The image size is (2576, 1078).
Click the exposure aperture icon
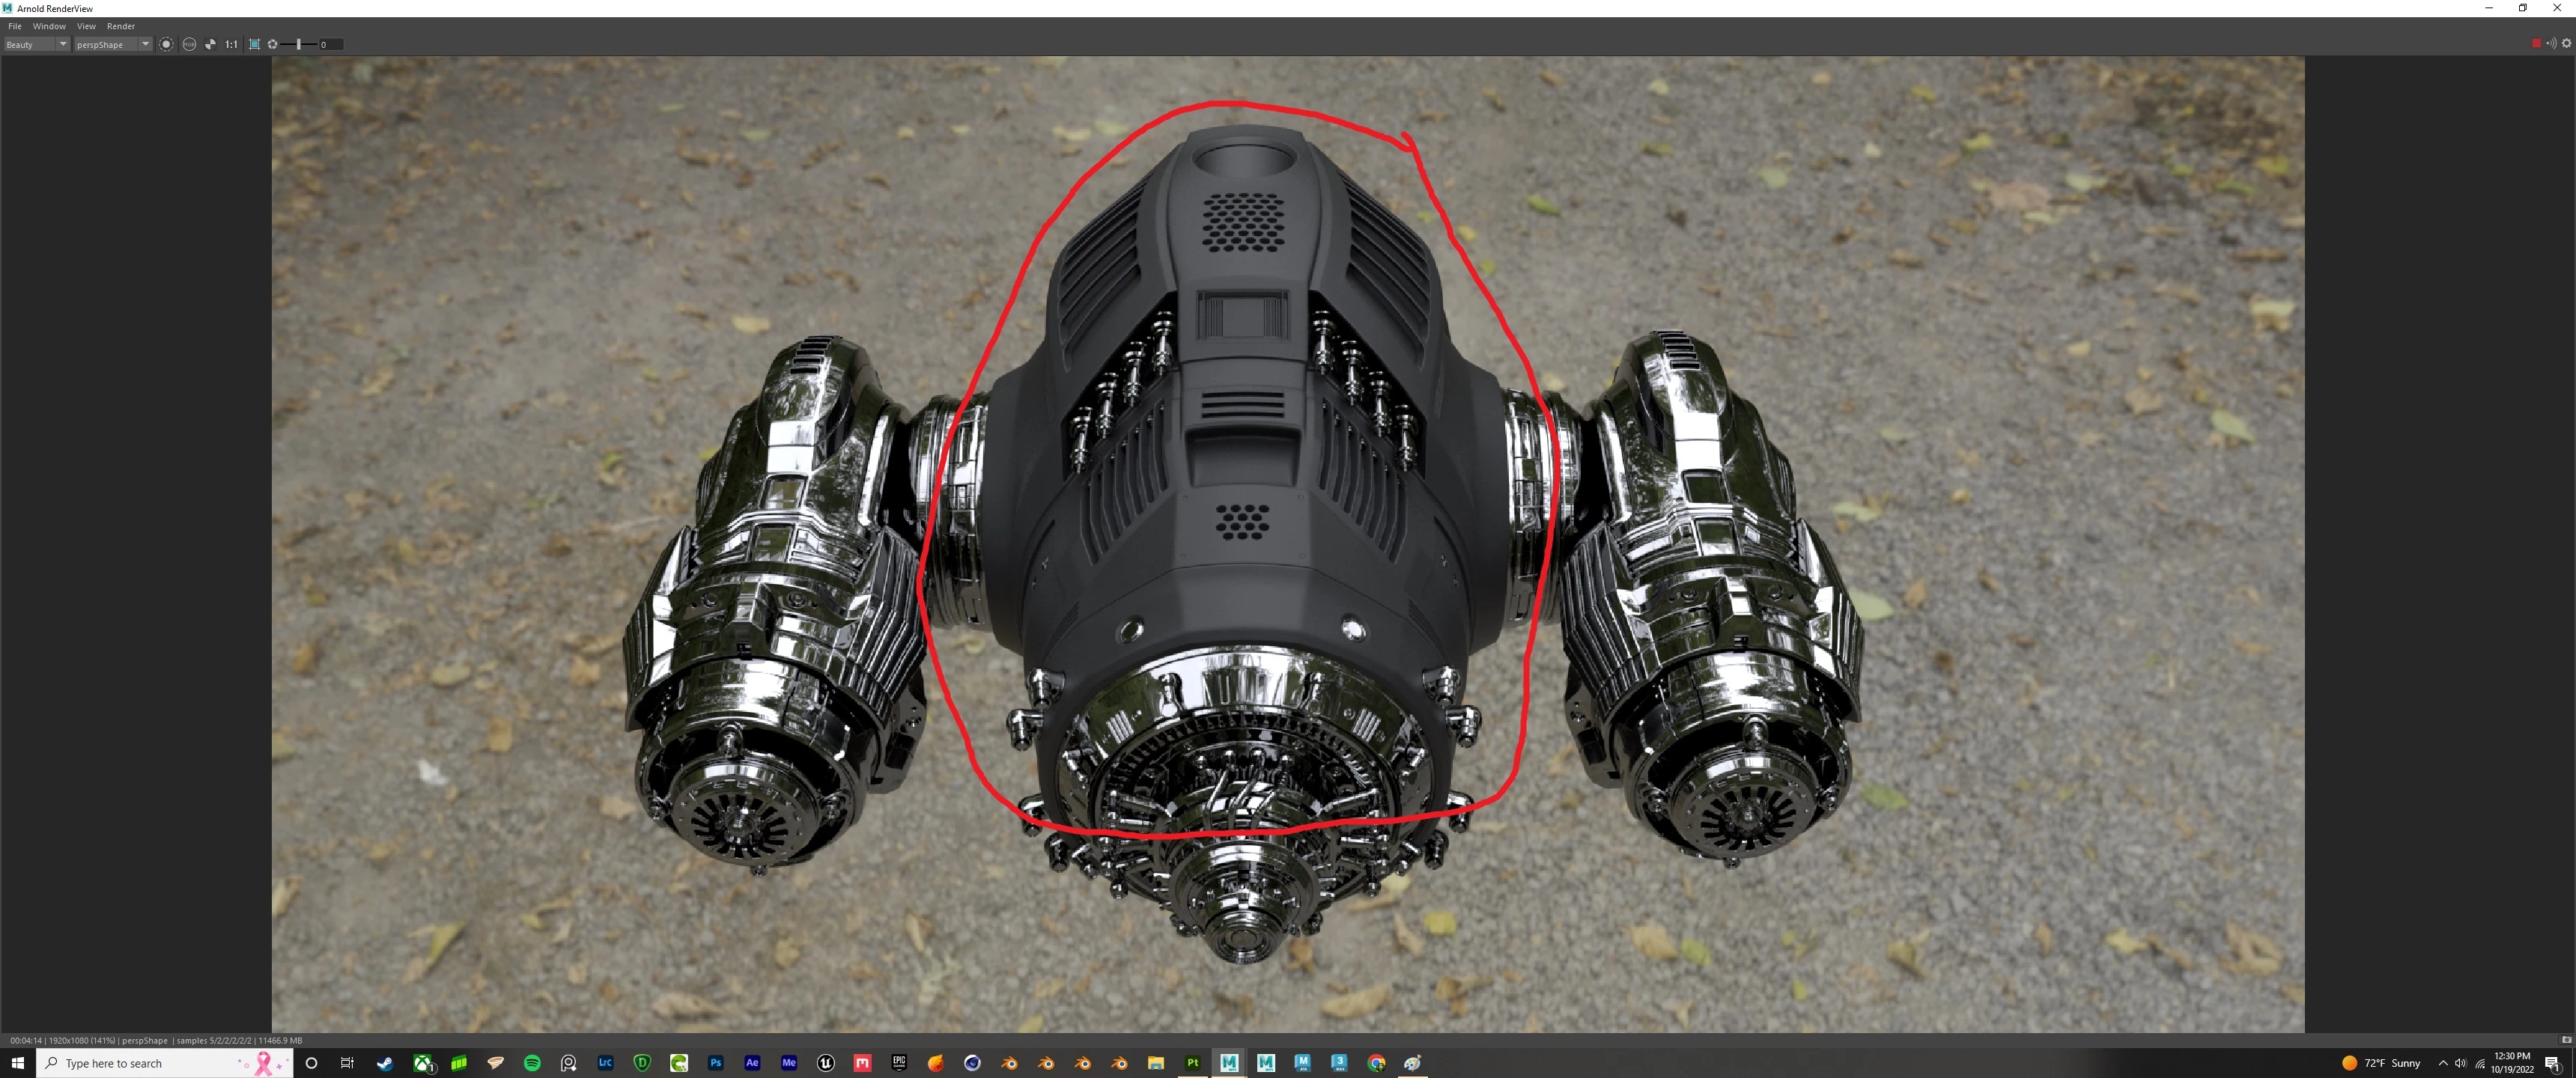click(272, 44)
